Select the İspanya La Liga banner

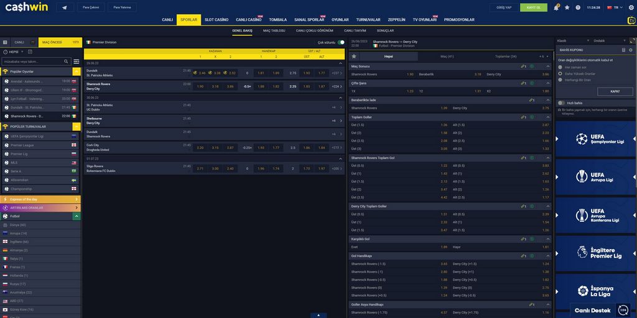(x=595, y=291)
